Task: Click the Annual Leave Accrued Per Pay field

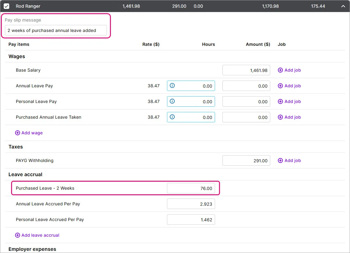Action: (191, 204)
